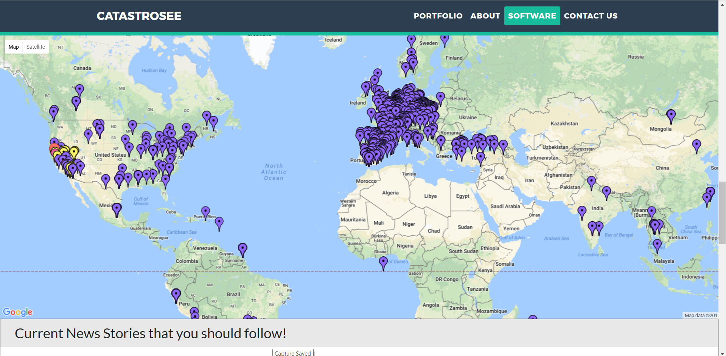The width and height of the screenshot is (726, 356).
Task: Click the 'Russia' map label
Action: 636,57
